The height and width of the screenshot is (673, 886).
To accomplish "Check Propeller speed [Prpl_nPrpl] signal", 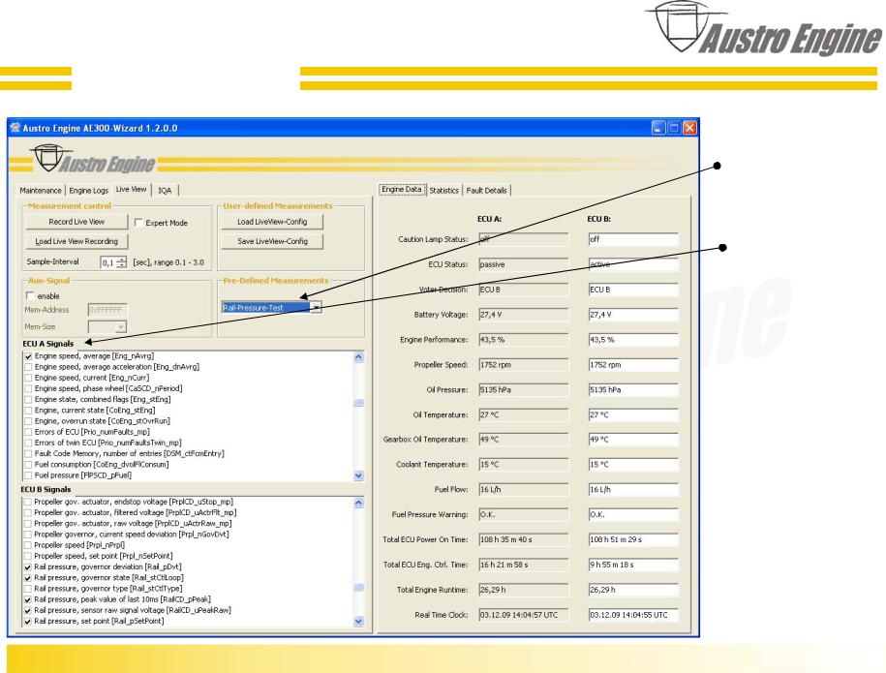I will 28,545.
